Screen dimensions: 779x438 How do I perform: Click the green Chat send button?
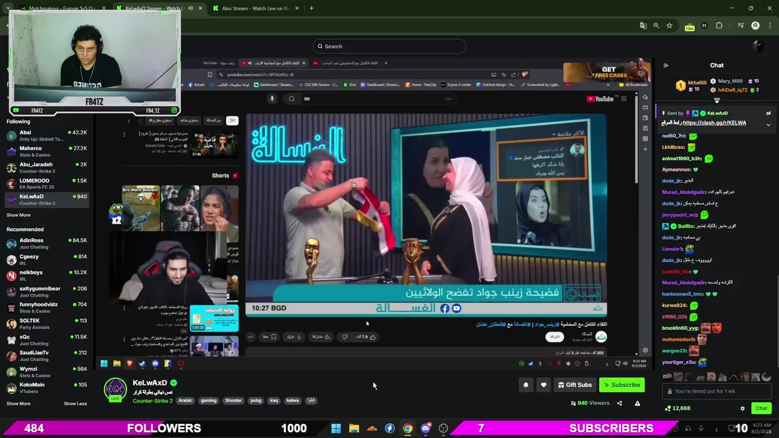761,408
